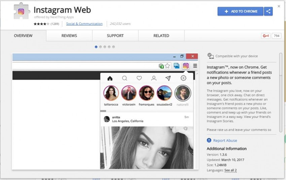The width and height of the screenshot is (286, 180).
Task: Select the second screenshot carousel dot
Action: [100, 47]
